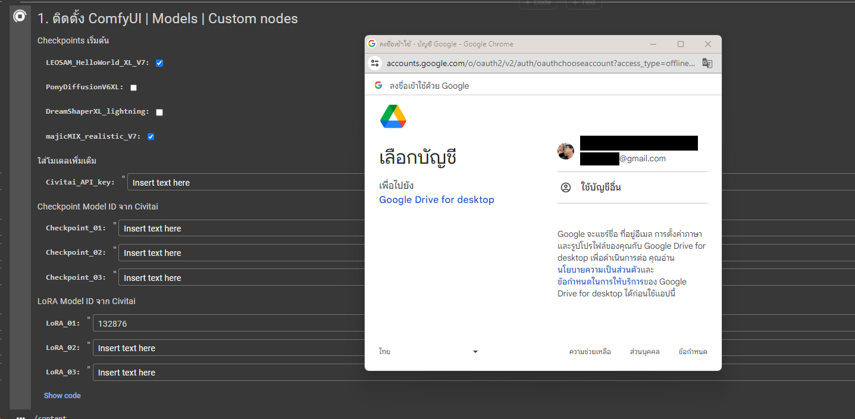Stop the running Colab cell
This screenshot has height=419, width=855.
[x=20, y=16]
